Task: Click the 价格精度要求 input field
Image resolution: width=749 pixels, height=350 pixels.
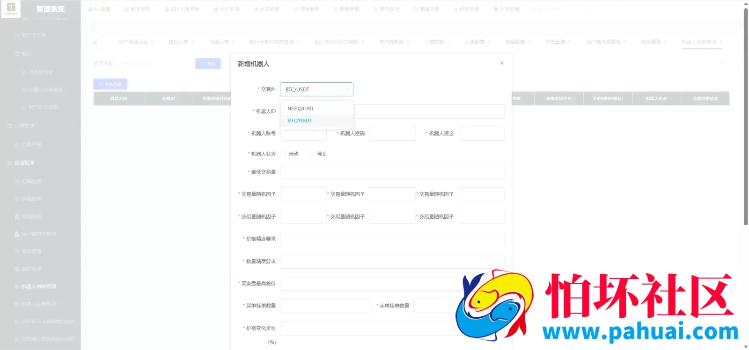Action: tap(392, 239)
